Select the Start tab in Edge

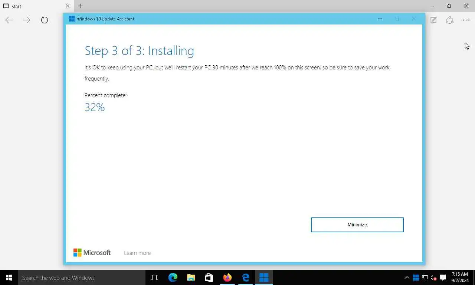(36, 6)
